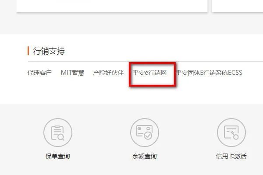Click the 行销支持 section heading
Image resolution: width=263 pixels, height=175 pixels.
(49, 51)
